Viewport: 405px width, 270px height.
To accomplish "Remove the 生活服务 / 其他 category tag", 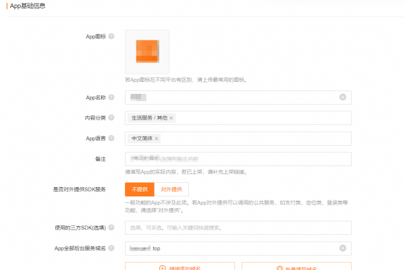I will [171, 118].
